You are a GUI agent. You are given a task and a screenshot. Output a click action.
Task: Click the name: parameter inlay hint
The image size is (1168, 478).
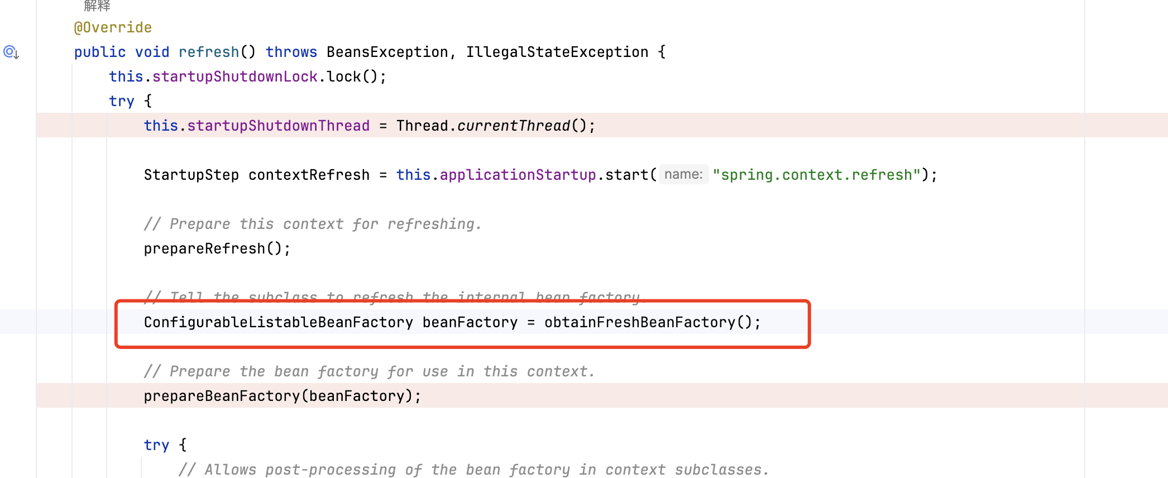point(683,175)
